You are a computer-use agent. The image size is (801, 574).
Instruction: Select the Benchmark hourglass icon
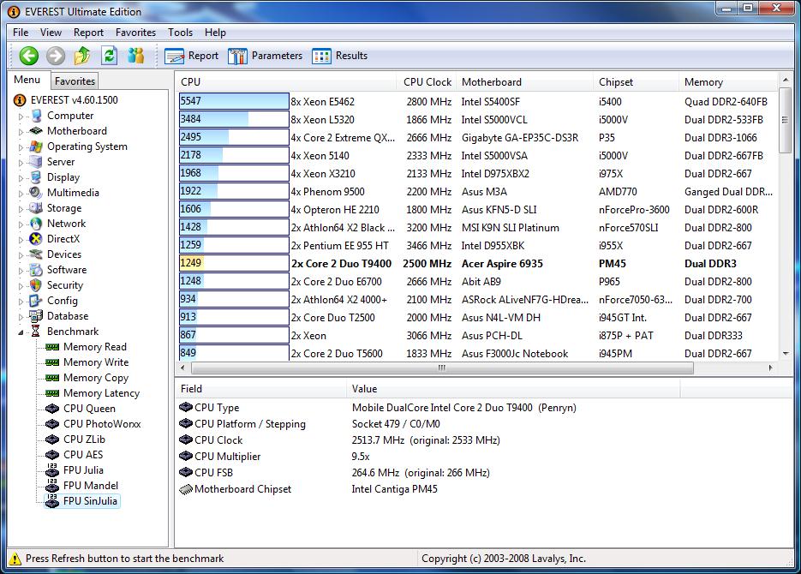coord(36,332)
